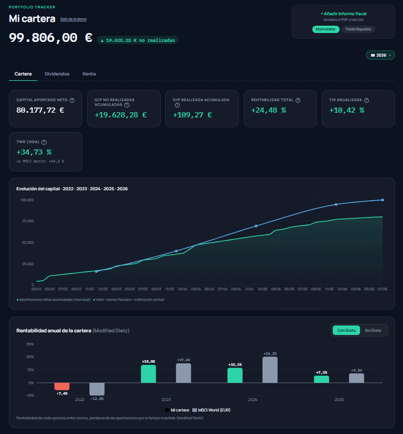Click the final blue data point on capital chart

pos(383,200)
